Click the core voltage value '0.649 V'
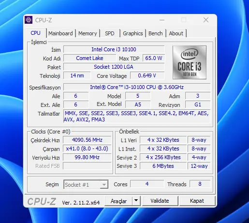The width and height of the screenshot is (249, 223). coord(147,75)
